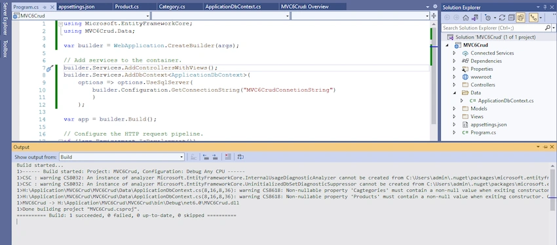Open Pending Changes Filter in Solution Explorer
557x245 pixels.
[x=488, y=18]
